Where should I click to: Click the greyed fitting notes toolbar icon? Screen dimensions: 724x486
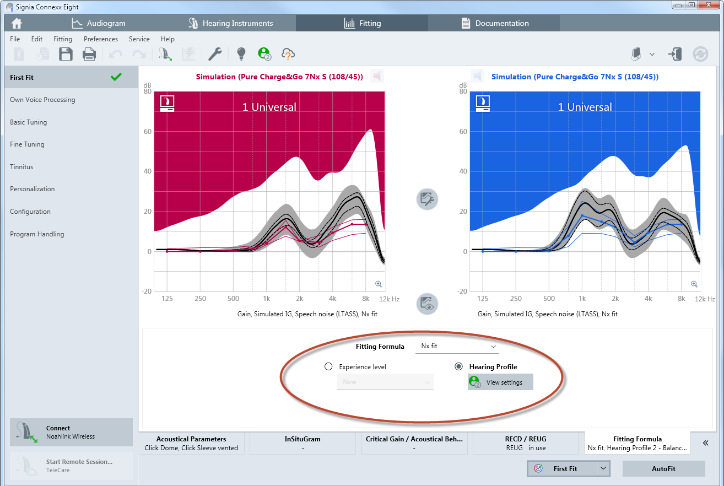189,54
